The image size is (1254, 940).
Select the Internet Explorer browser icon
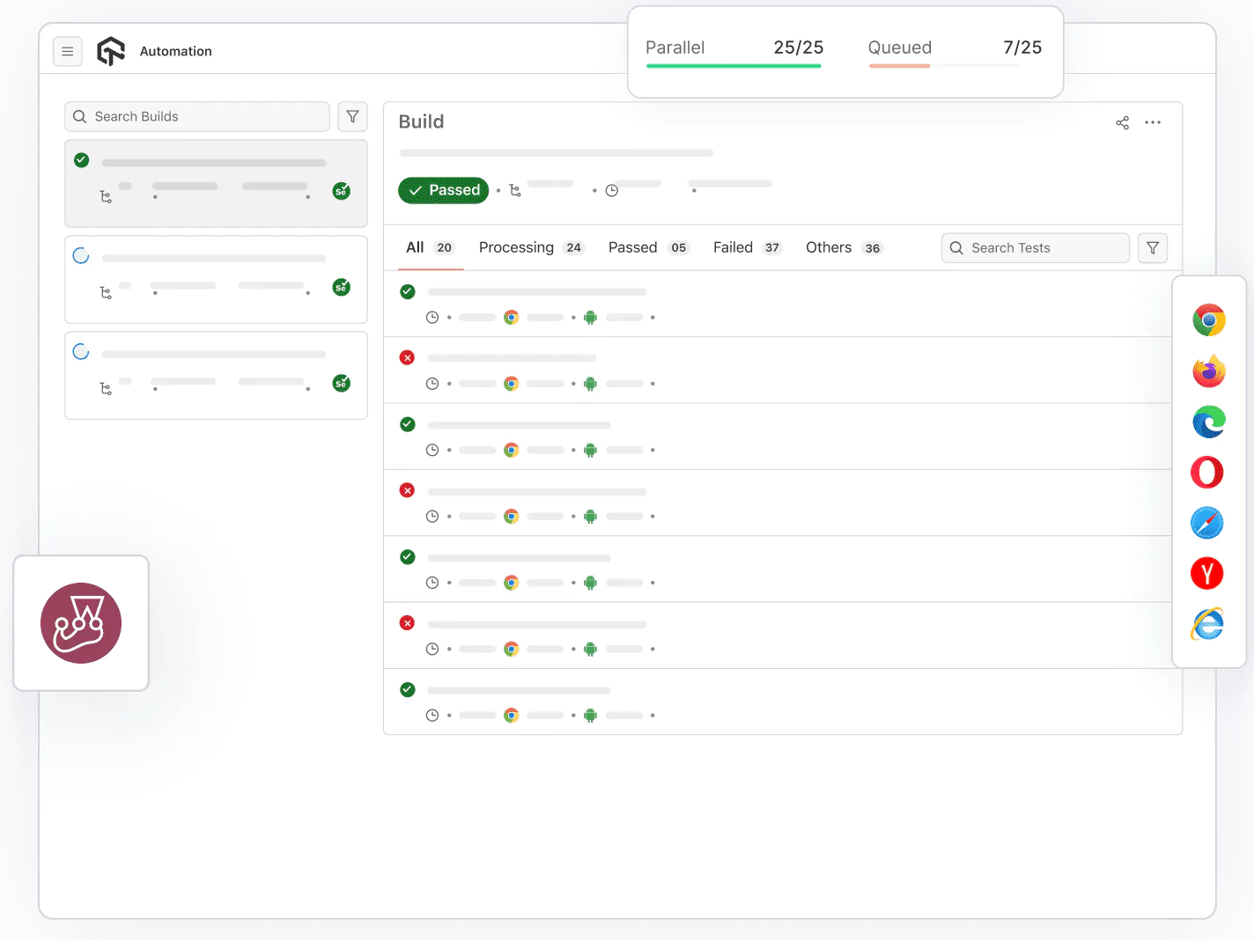click(x=1206, y=623)
